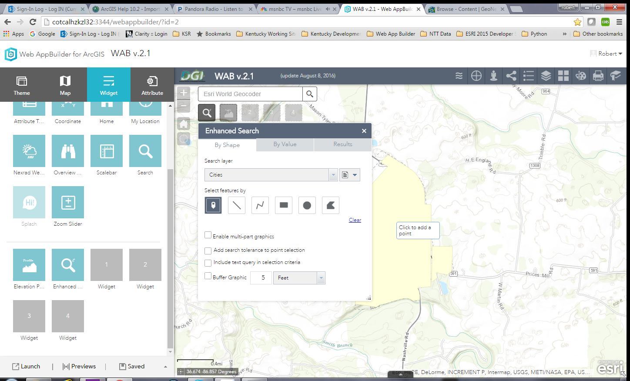Set up empty Widget slot 4 in the sidebar

coord(68,316)
